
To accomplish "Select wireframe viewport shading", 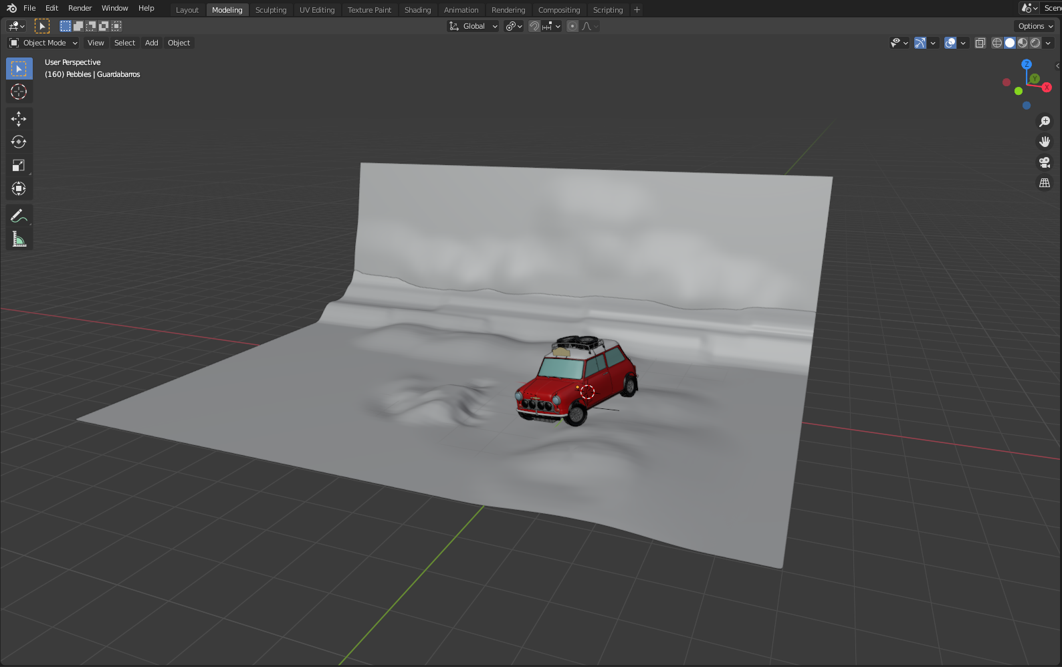I will (997, 43).
